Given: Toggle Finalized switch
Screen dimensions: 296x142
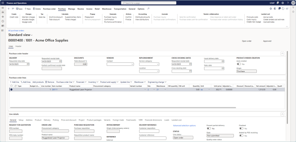Looking at the screenshot, I should [241, 129].
